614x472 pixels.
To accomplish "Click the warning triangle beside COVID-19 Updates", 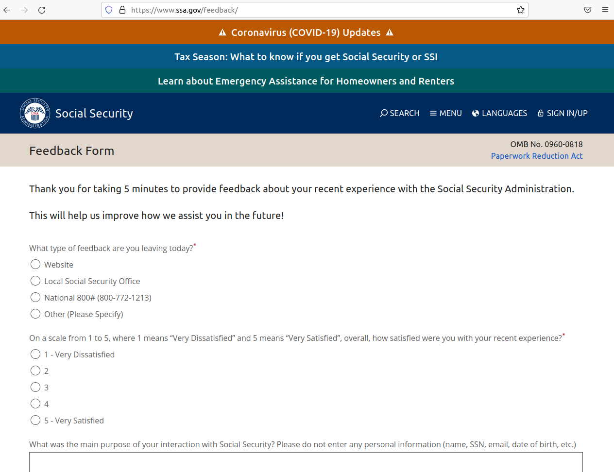I will [x=222, y=32].
